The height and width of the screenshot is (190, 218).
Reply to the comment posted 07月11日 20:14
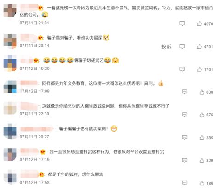click(182, 46)
